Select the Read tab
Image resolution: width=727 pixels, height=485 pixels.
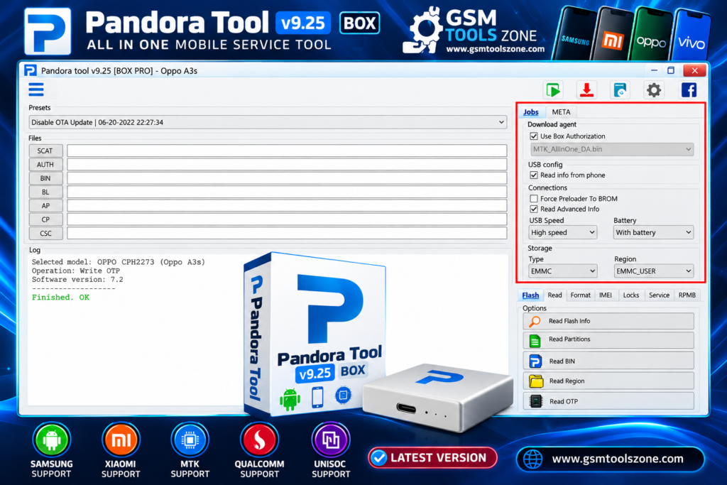554,295
